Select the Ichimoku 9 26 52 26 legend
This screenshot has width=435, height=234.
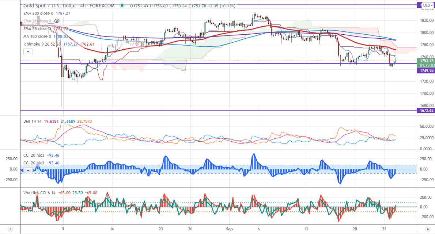coord(42,44)
